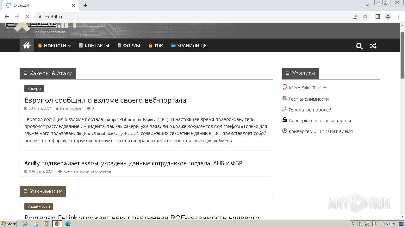Click the random post shuffle icon

[x=373, y=46]
